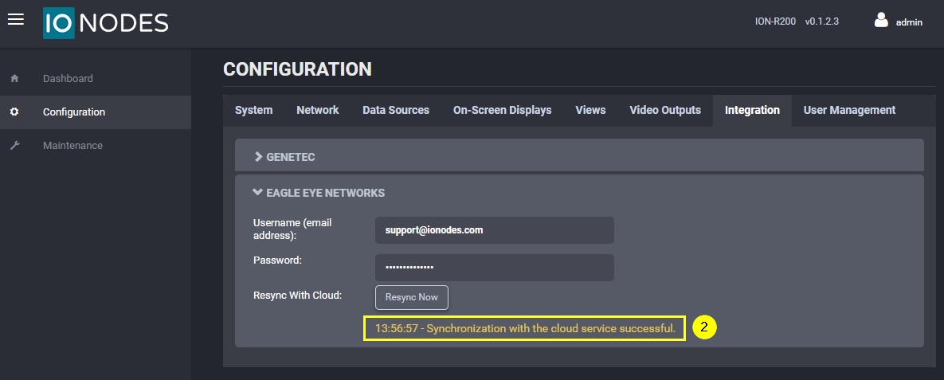Click the Dashboard home icon

[x=14, y=79]
